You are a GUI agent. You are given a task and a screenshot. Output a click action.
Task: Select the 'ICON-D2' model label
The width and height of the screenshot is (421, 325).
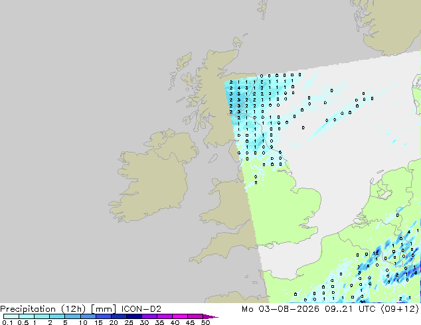(141, 309)
